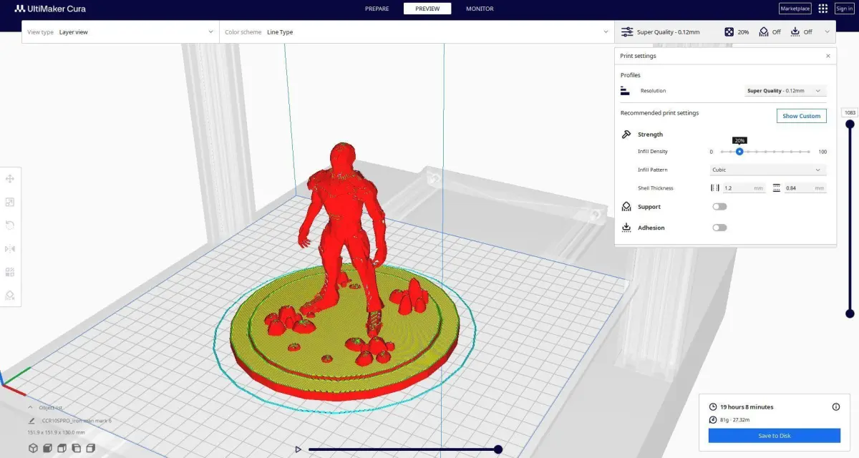Enable the Support toggle
Viewport: 859px width, 458px height.
click(x=719, y=207)
